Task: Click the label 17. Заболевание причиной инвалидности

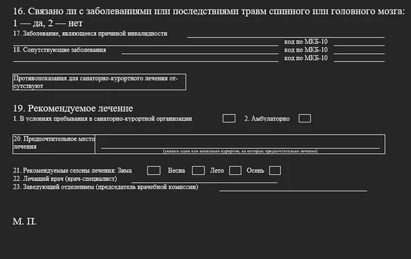Action: tap(90, 33)
